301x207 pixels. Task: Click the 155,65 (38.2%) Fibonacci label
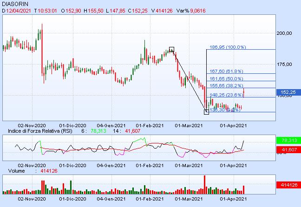click(x=226, y=85)
